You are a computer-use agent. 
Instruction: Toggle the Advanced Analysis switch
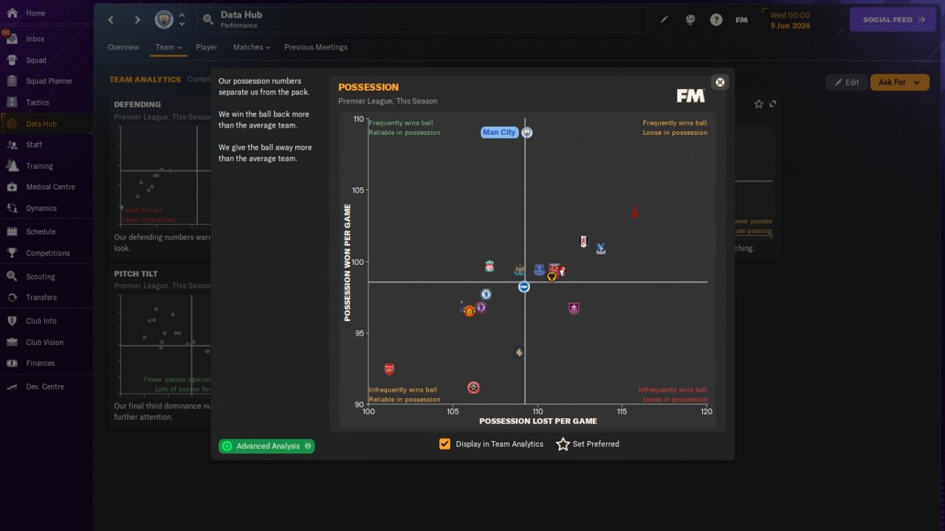(227, 446)
